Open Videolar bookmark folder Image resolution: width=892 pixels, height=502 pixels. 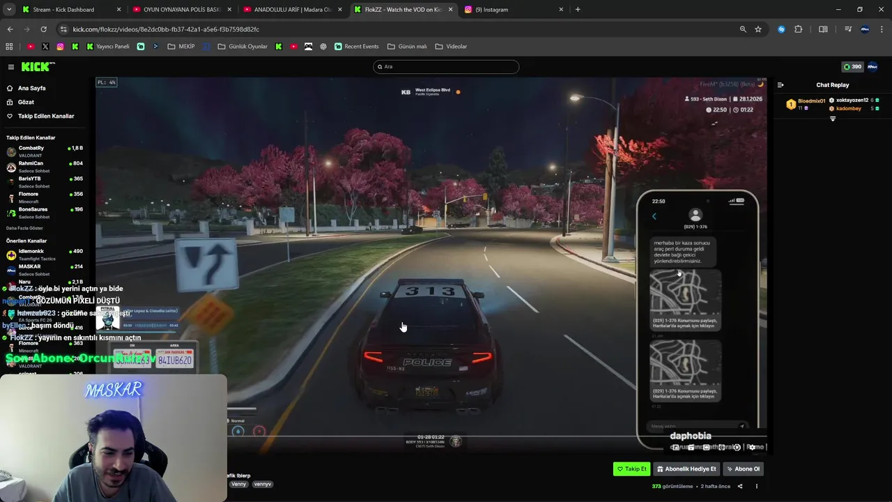(451, 47)
